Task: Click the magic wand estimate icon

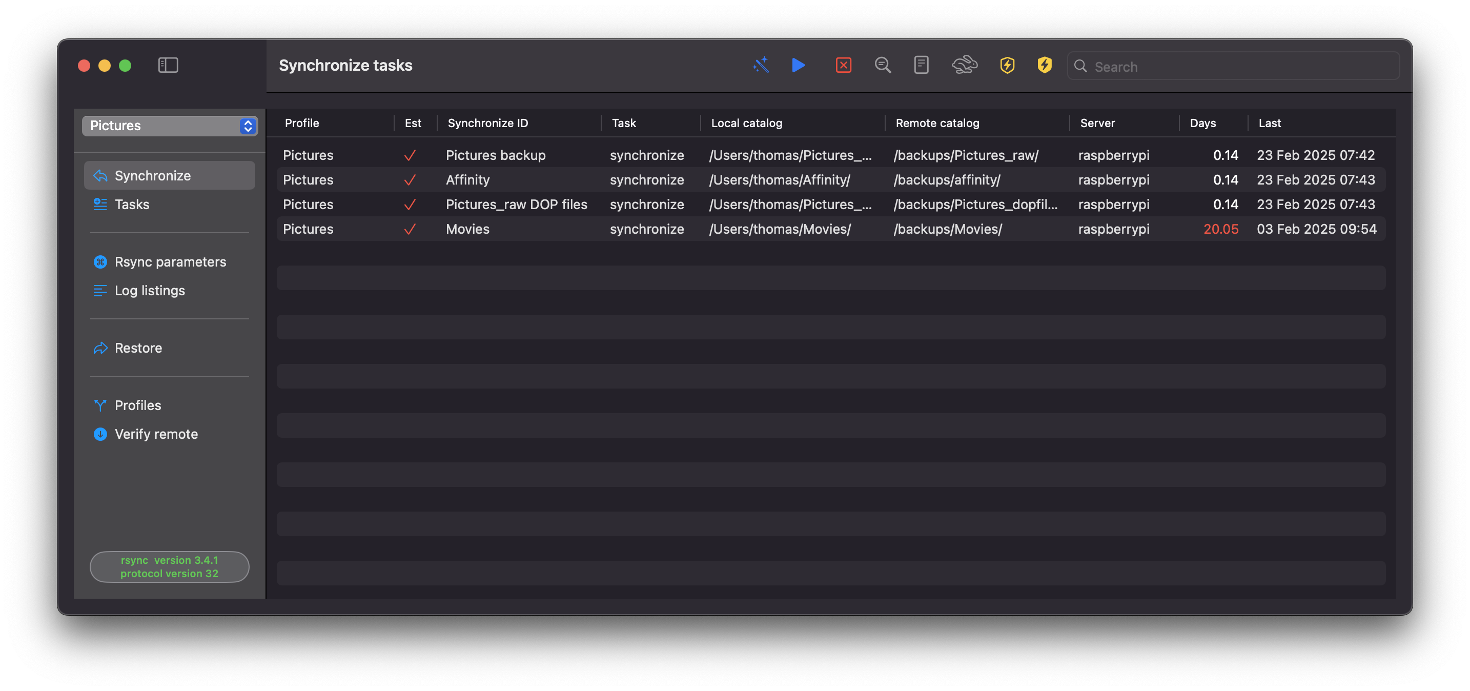Action: 761,65
